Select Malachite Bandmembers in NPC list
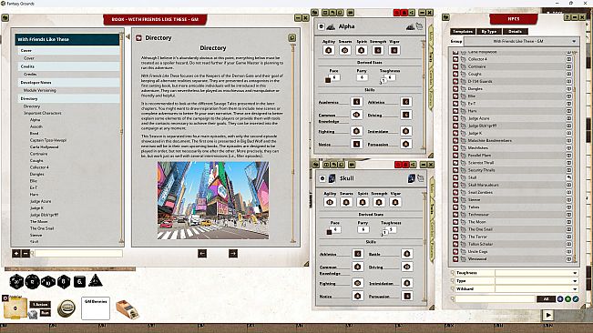The height and width of the screenshot is (333, 593). [x=489, y=140]
